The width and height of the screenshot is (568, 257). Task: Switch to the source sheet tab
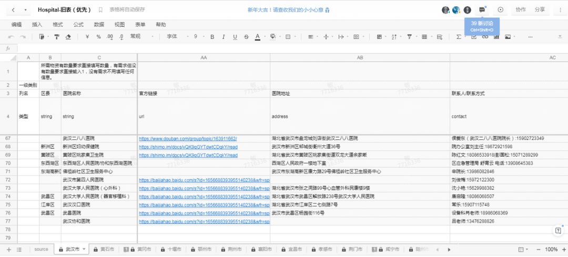(x=42, y=250)
